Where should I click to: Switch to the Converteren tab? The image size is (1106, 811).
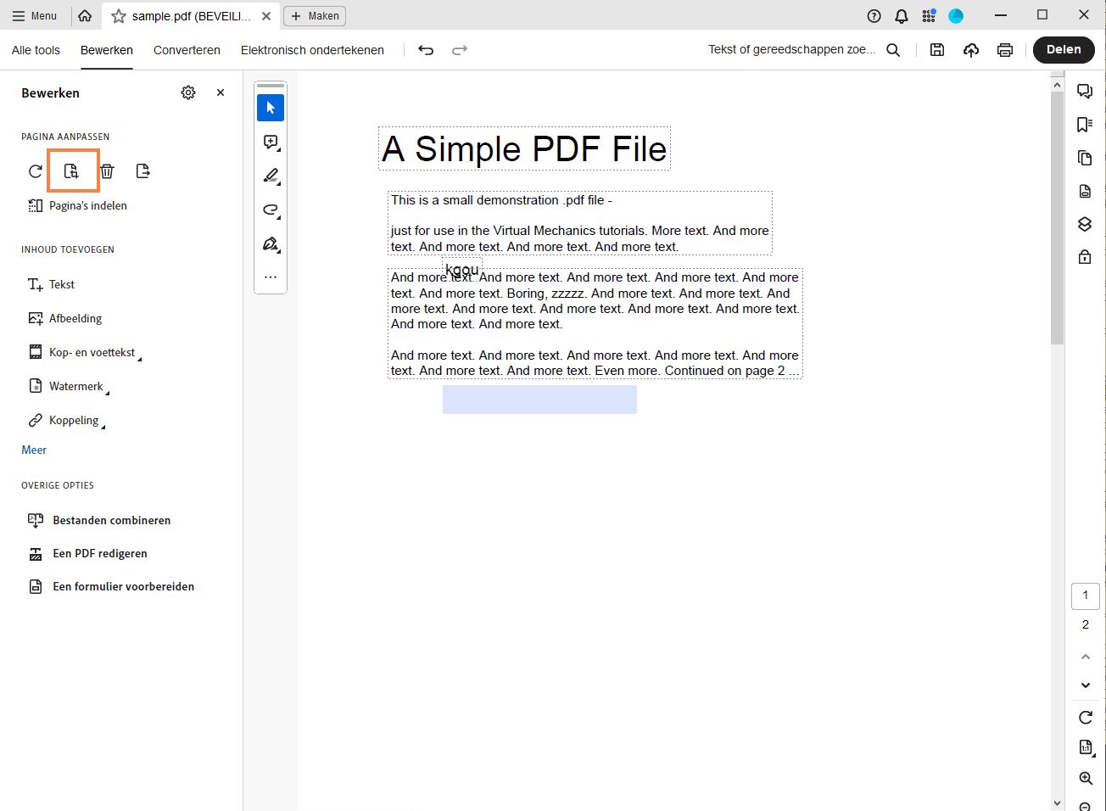pyautogui.click(x=186, y=50)
